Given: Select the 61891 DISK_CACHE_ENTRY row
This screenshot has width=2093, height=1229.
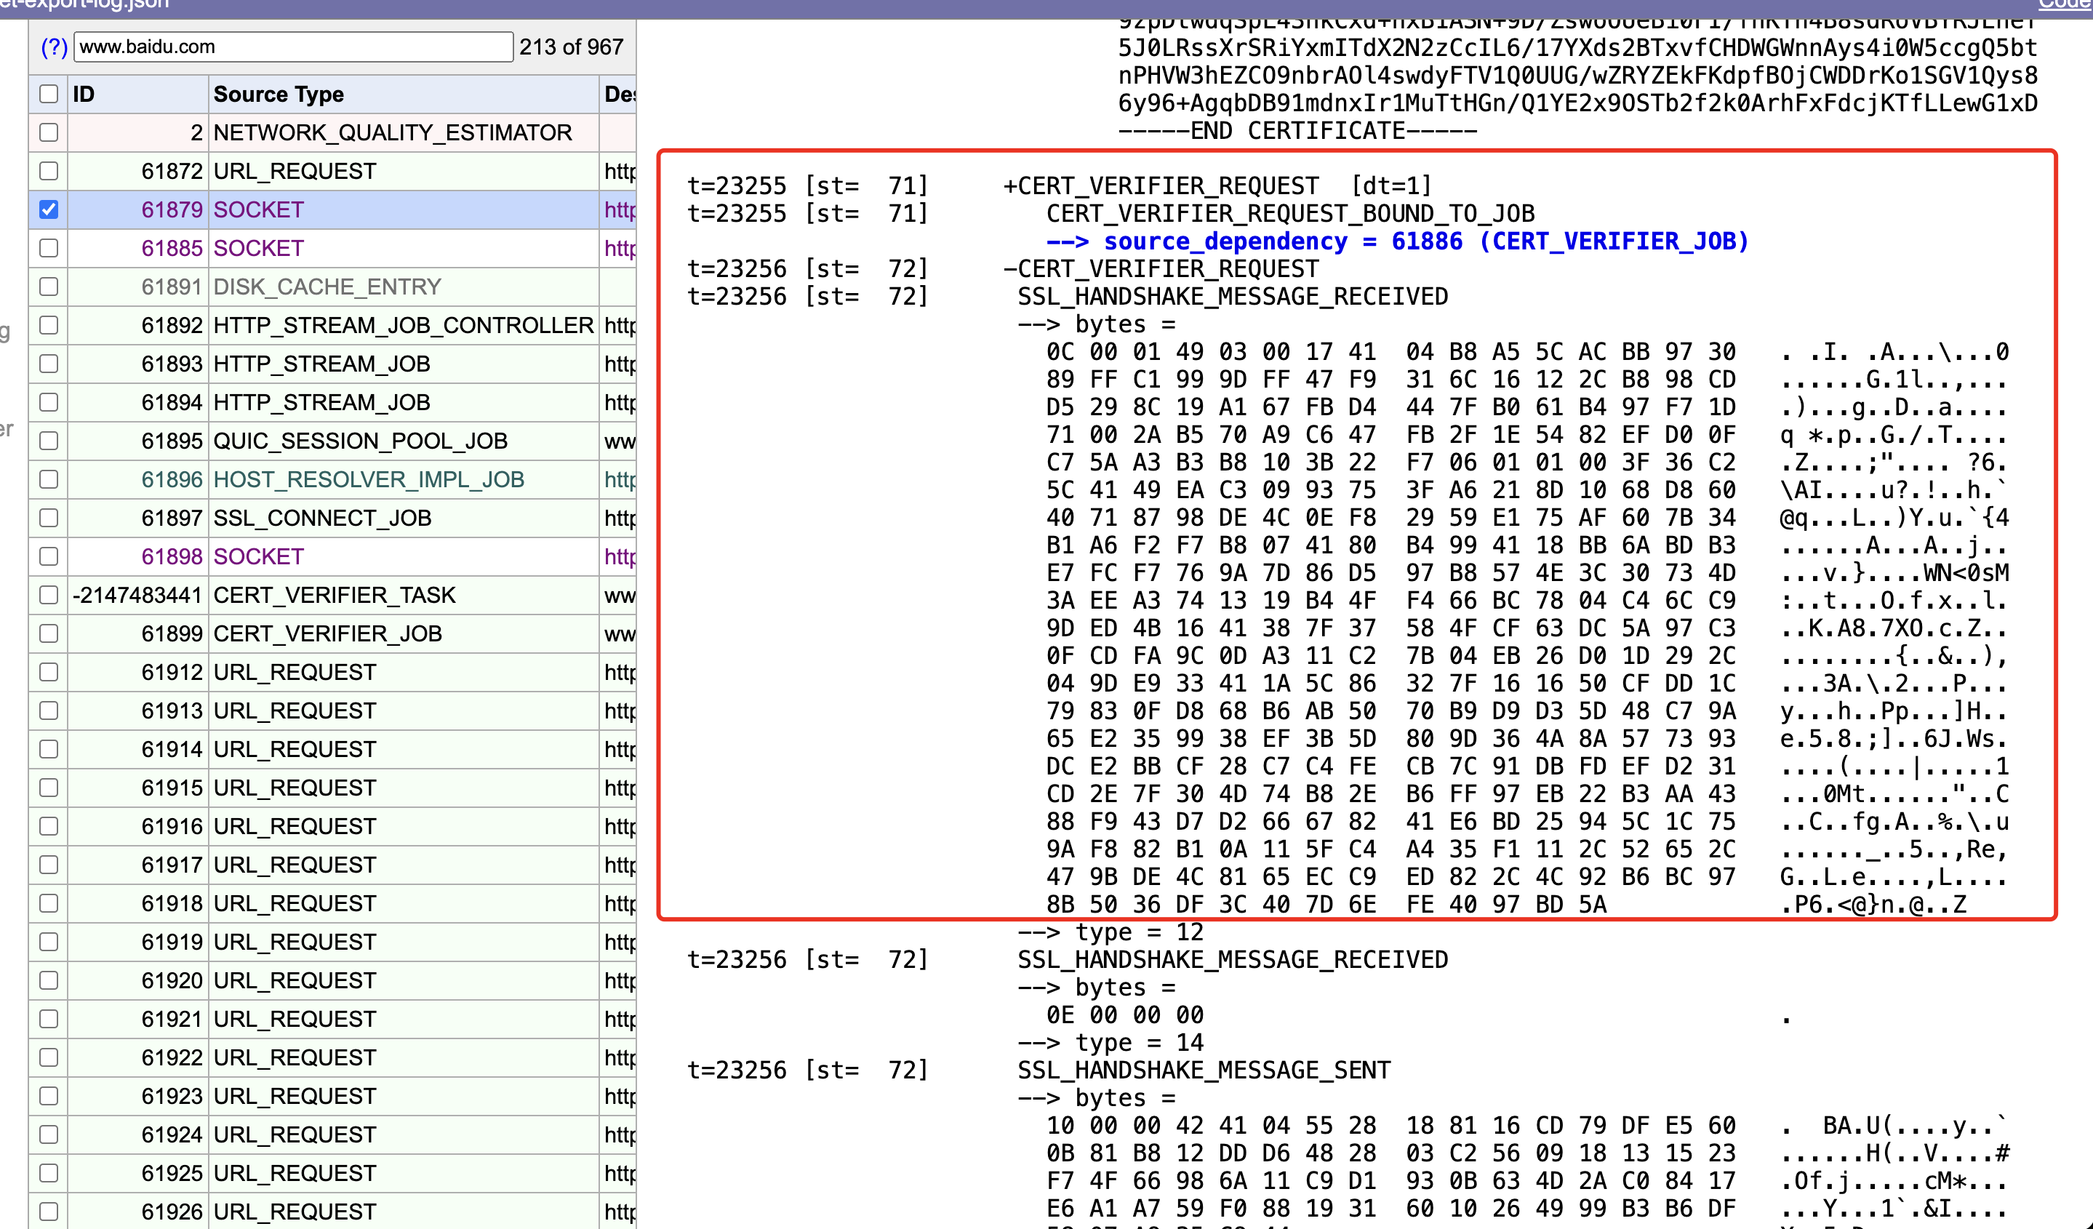Looking at the screenshot, I should (327, 287).
